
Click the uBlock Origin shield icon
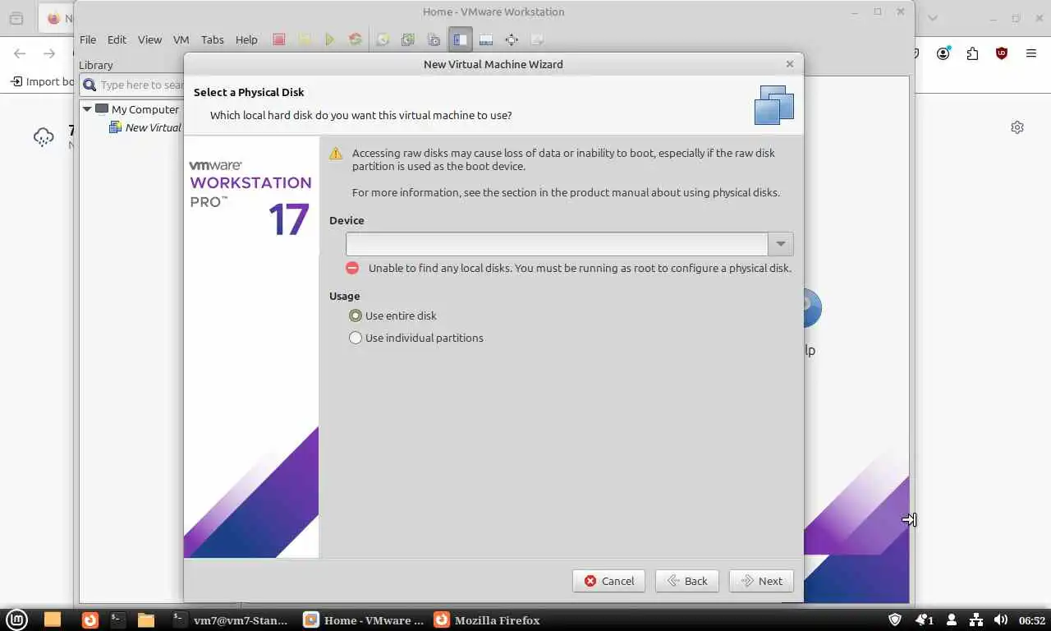[1002, 53]
